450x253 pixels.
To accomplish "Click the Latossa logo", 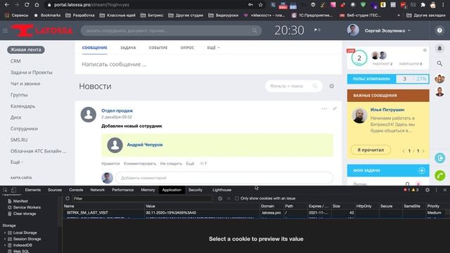I will (42, 30).
